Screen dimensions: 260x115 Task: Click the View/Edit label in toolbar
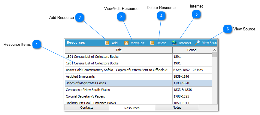coord(138,43)
